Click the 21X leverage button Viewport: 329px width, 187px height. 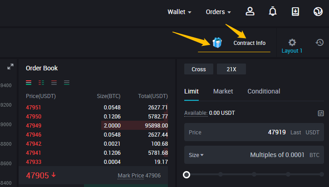231,69
